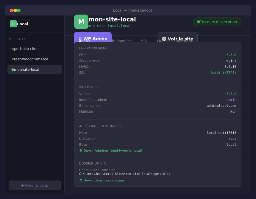The height and width of the screenshot is (199, 256).
Task: Click the MySQL version 8.0.16
Action: [x=230, y=67]
